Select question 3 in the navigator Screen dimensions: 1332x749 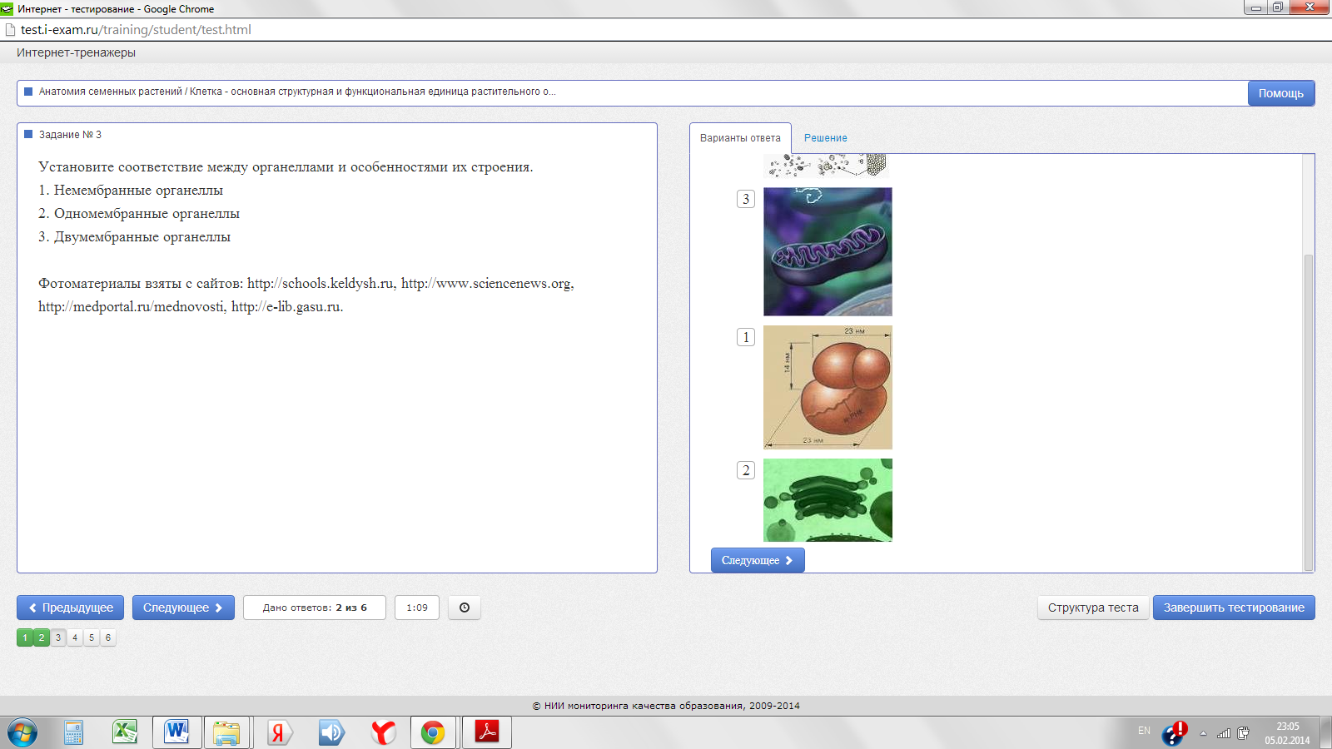tap(58, 637)
